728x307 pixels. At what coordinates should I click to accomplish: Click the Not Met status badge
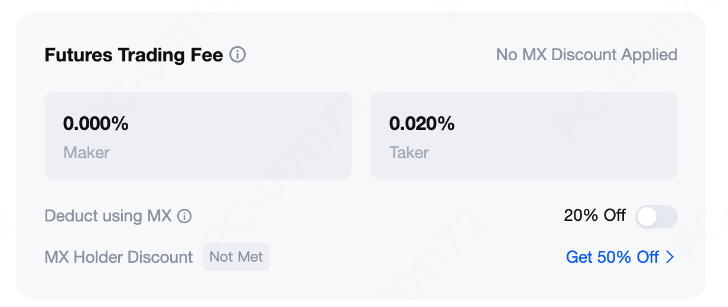(236, 257)
